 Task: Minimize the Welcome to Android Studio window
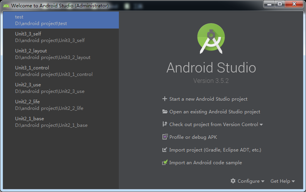pos(269,4)
